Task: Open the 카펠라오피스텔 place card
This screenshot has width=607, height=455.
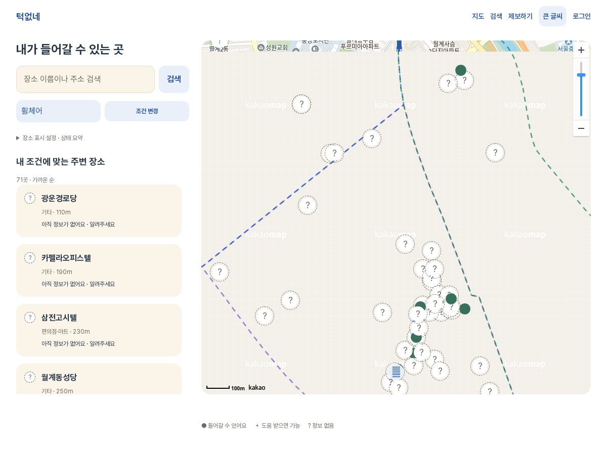Action: click(x=99, y=270)
